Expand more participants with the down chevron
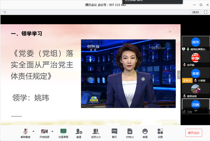The width and height of the screenshot is (210, 141). pos(196,111)
